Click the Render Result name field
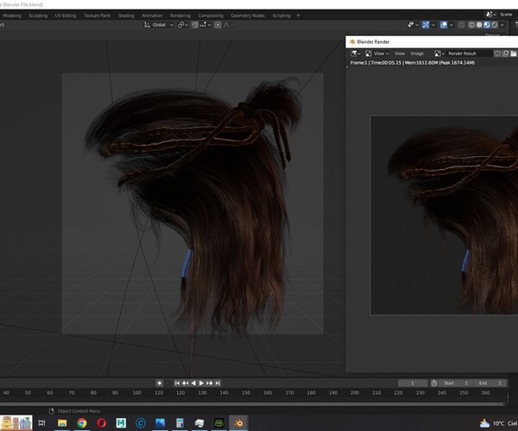 click(469, 53)
